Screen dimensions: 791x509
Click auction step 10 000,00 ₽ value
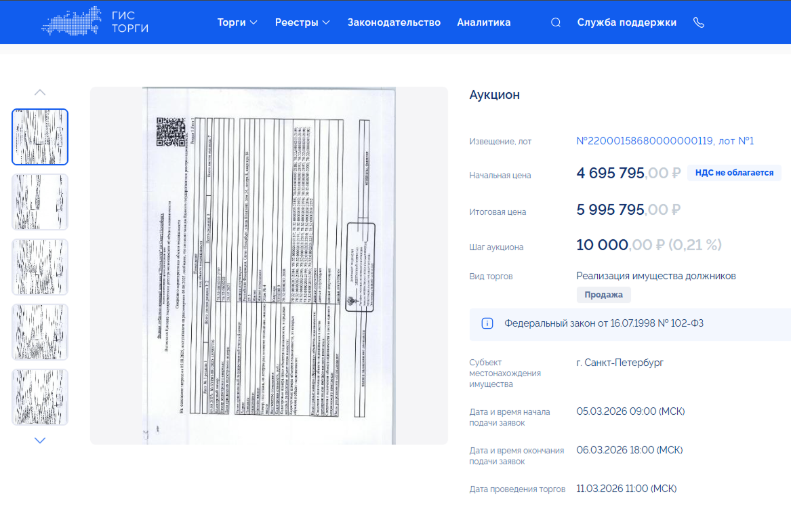(x=649, y=245)
